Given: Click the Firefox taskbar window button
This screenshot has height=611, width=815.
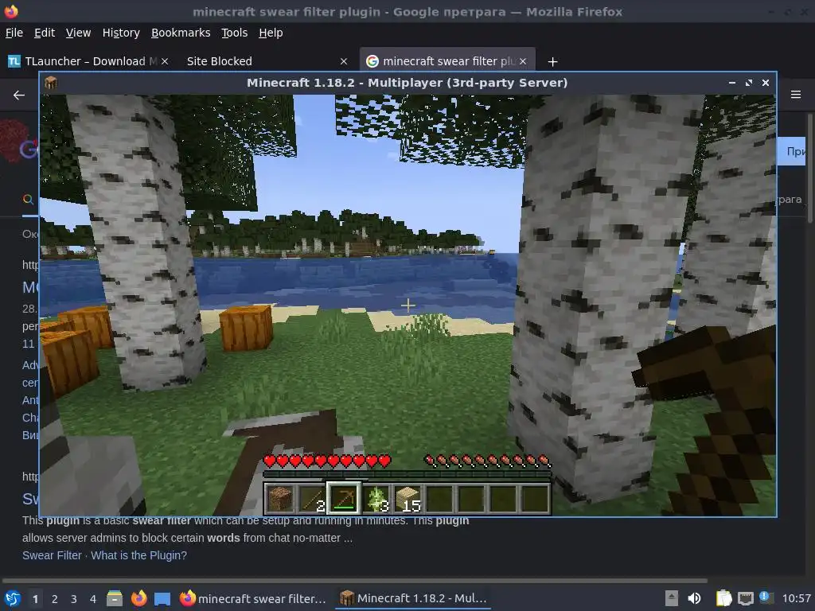Looking at the screenshot, I should click(253, 598).
